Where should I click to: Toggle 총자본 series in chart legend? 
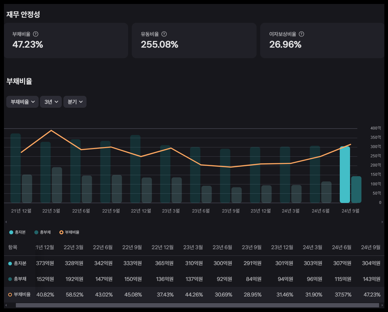coord(17,232)
